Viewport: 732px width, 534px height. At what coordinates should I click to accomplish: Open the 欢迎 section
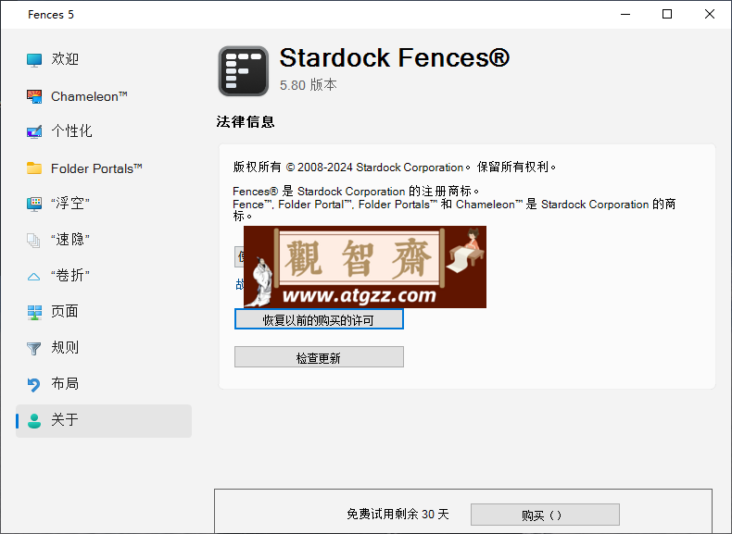104,59
